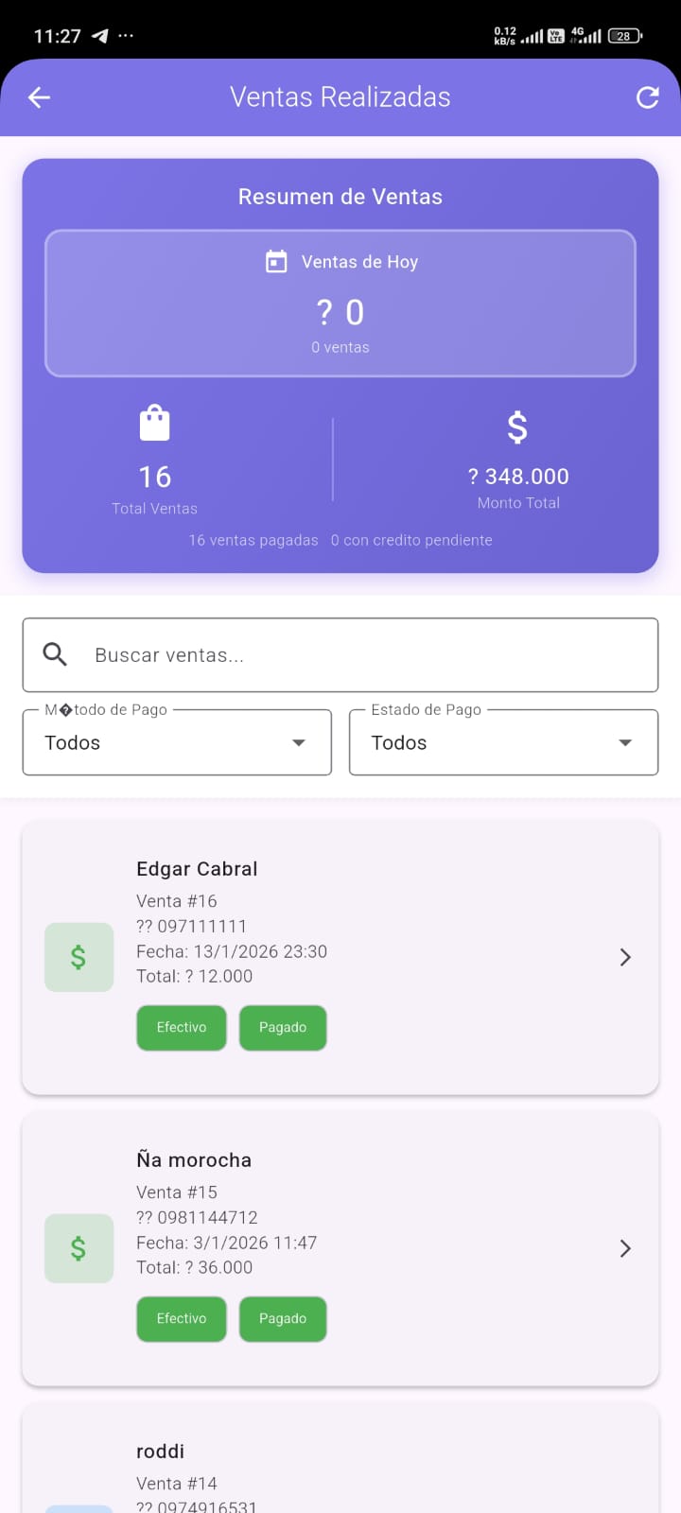Viewport: 681px width, 1513px height.
Task: Tap the back arrow icon
Action: coord(39,97)
